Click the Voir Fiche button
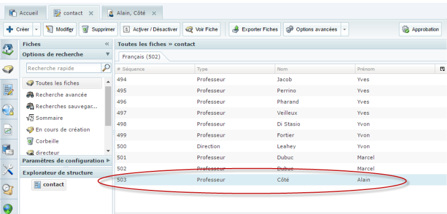Viewport: 447px width, 214px height. [x=201, y=29]
